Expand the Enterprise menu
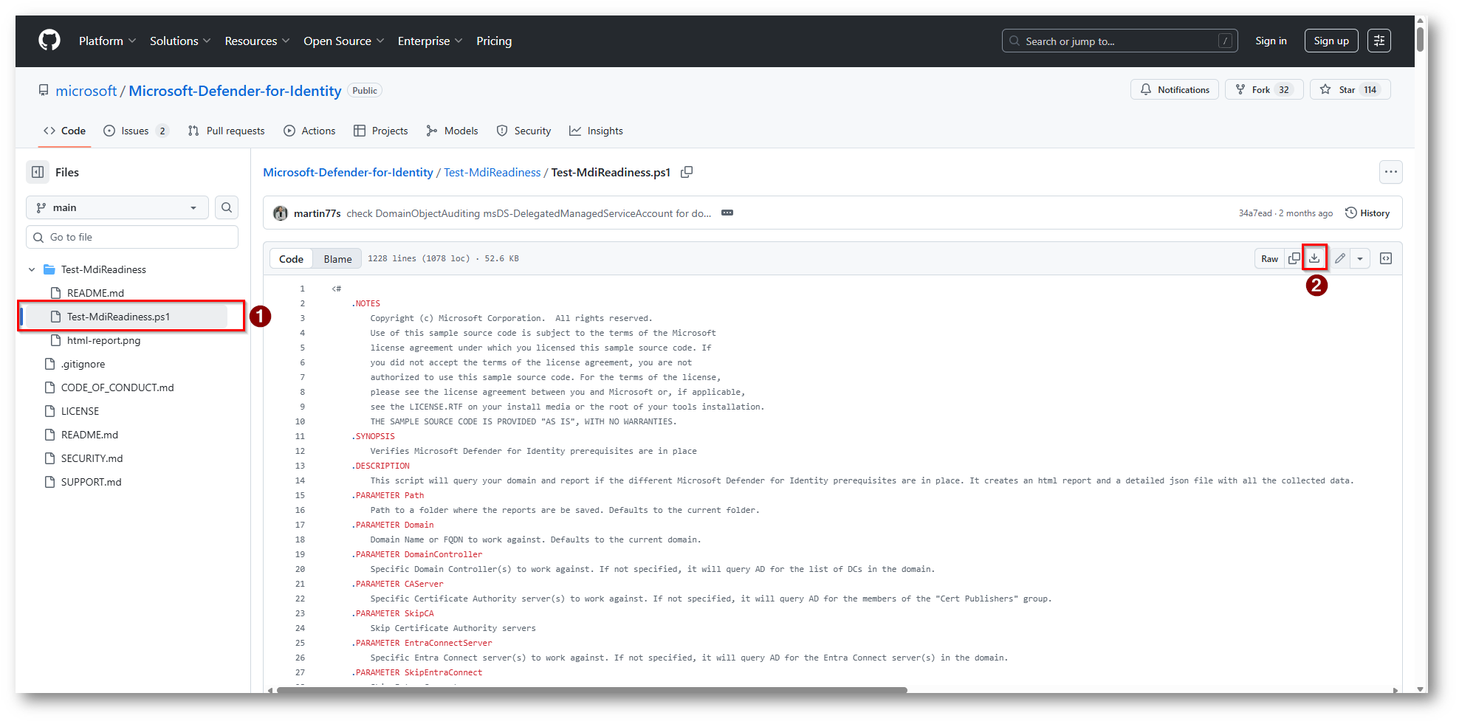The height and width of the screenshot is (724, 1459). coord(430,41)
